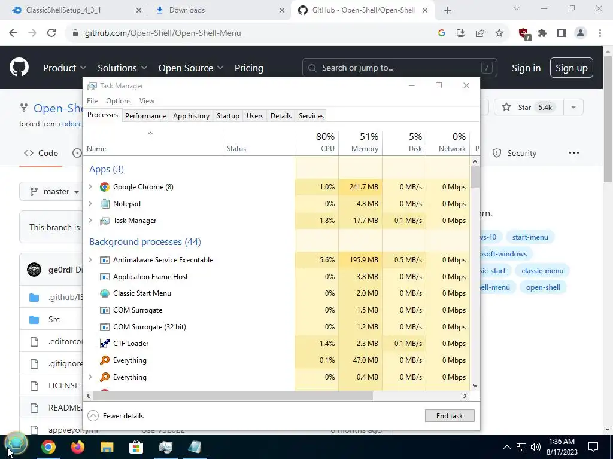Open Task Manager View menu

[147, 100]
